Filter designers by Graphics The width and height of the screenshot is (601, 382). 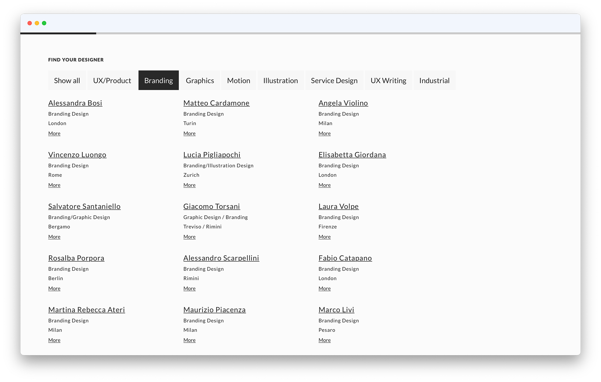[x=200, y=80]
